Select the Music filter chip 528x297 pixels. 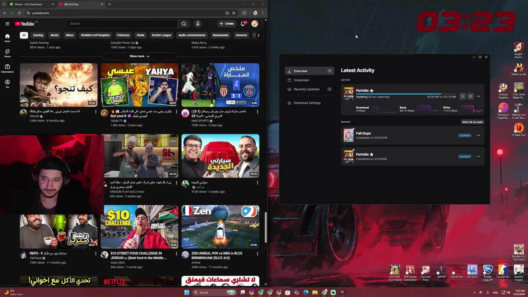tap(54, 35)
